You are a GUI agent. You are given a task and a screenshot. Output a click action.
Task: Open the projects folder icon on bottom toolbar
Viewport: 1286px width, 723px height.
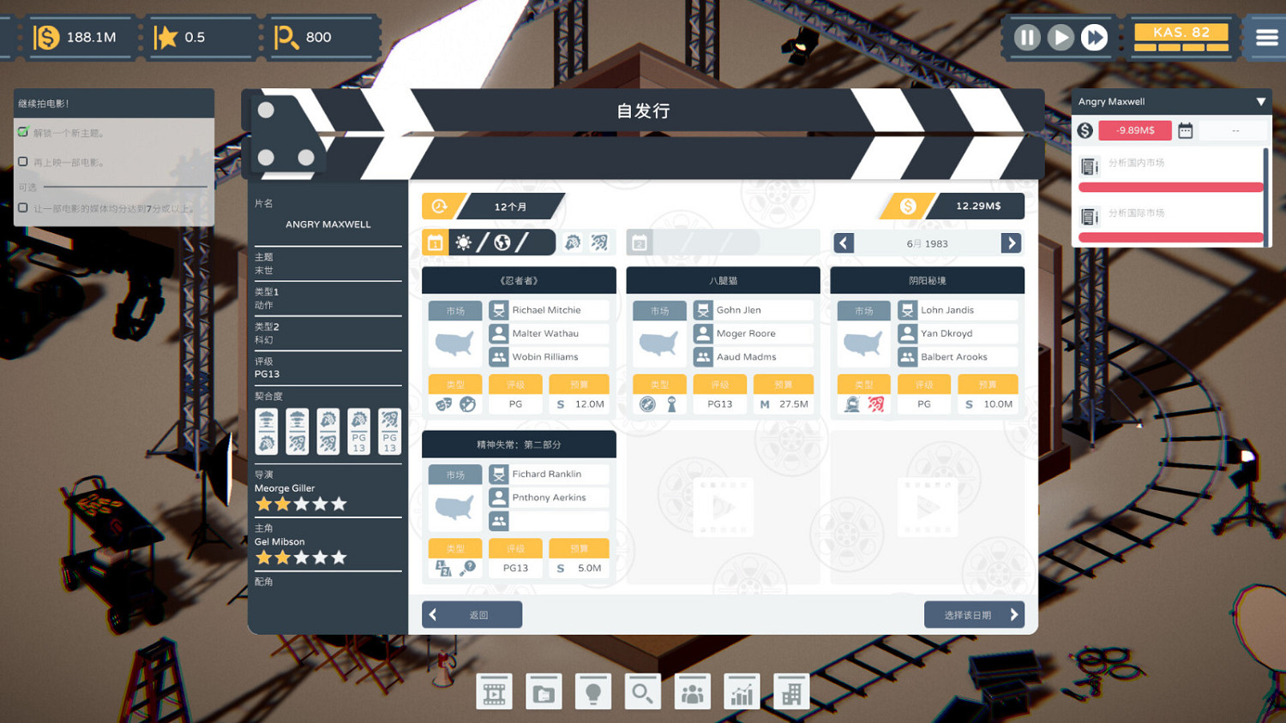point(543,691)
